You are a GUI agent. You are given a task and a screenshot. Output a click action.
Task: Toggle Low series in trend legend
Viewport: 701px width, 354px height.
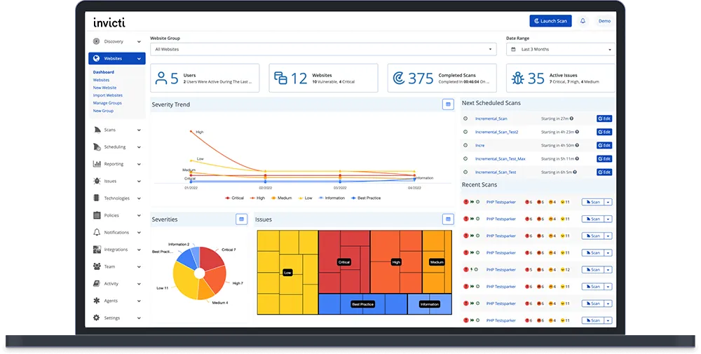point(306,198)
